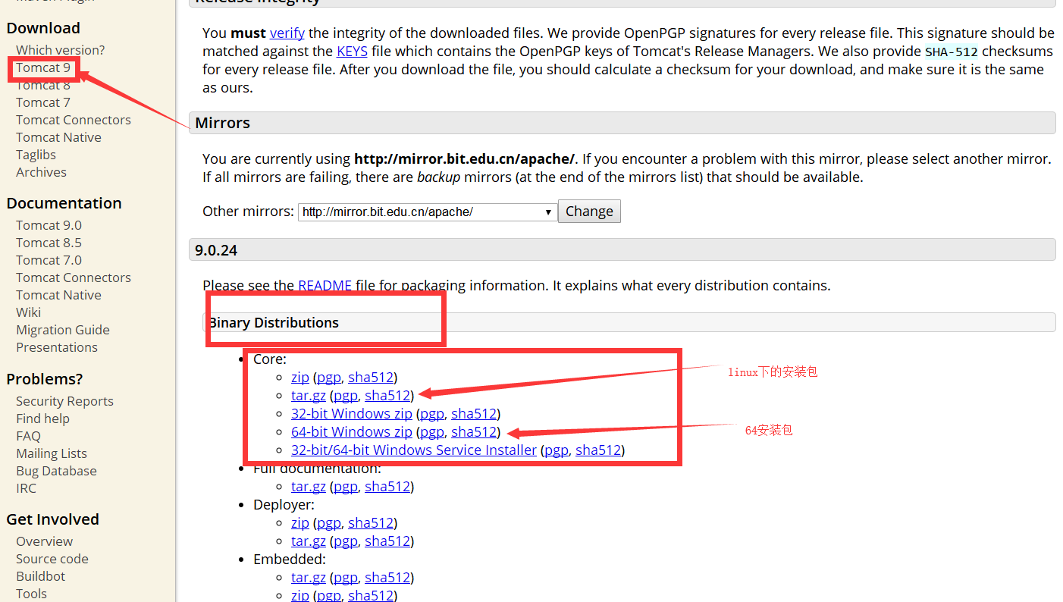This screenshot has width=1063, height=602.
Task: Follow the verify link in the Release Integrity text
Action: click(x=287, y=33)
